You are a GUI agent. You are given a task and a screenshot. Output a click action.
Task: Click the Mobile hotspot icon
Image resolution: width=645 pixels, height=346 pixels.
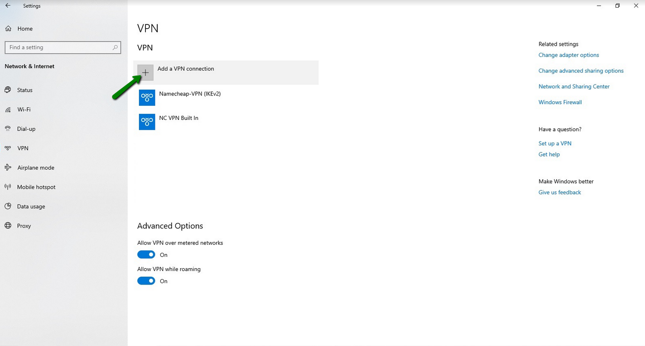pyautogui.click(x=8, y=187)
